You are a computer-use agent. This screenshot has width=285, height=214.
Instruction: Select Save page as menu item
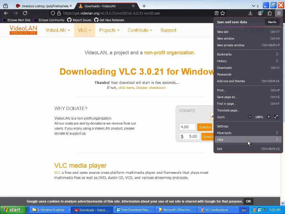(x=248, y=97)
